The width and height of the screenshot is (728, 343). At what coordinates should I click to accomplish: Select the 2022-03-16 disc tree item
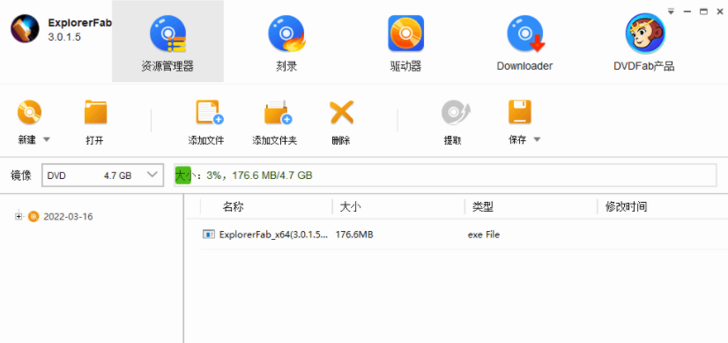click(68, 217)
